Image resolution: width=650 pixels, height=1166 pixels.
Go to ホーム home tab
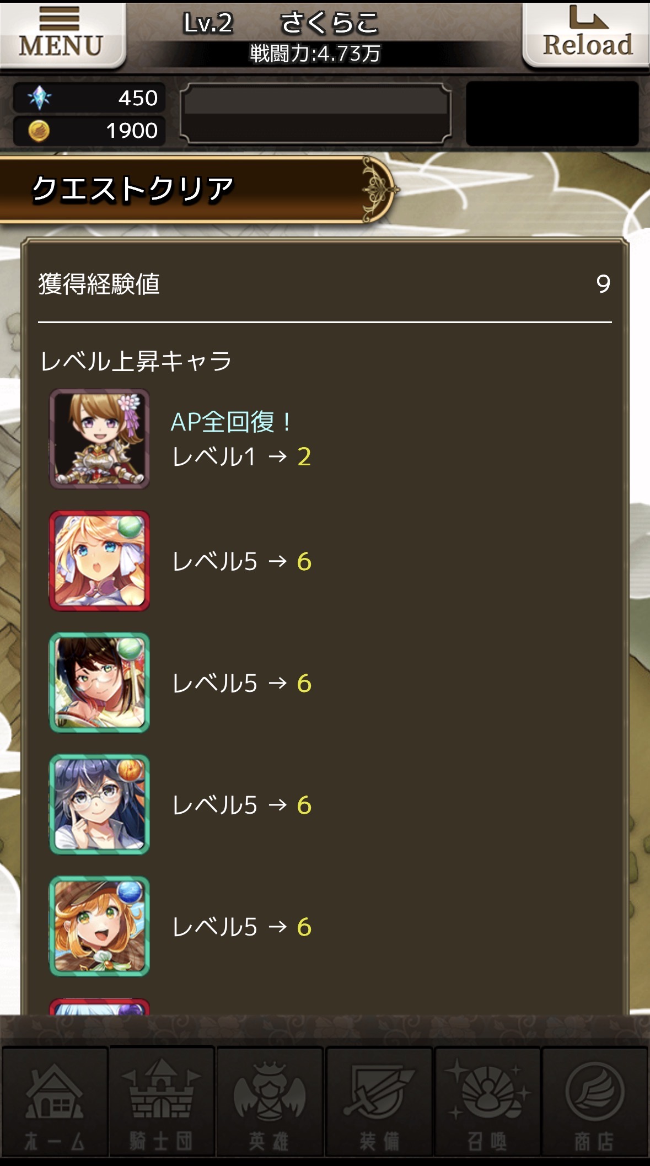54,1101
